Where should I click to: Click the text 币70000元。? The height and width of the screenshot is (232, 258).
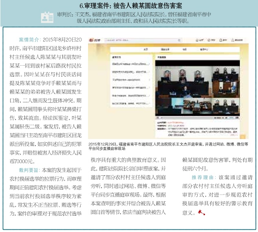pos(22,161)
